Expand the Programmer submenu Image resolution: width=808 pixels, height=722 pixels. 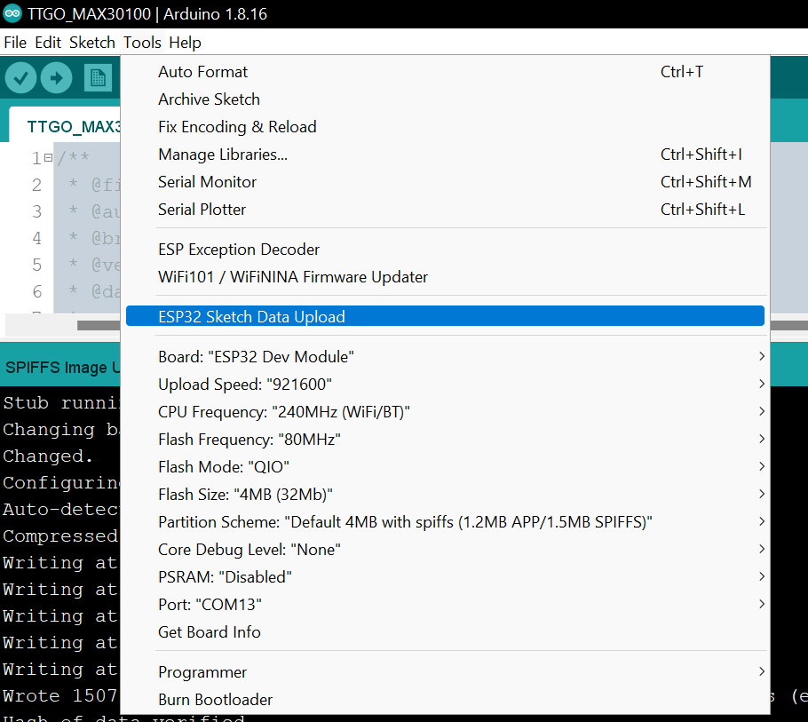(445, 672)
